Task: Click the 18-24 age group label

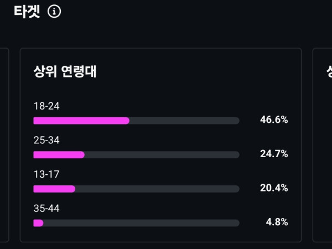Action: tap(46, 106)
